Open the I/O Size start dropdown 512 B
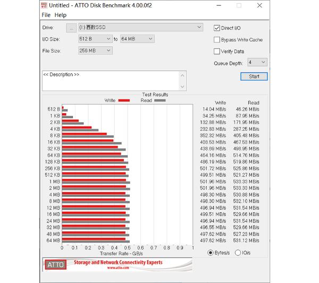 point(95,39)
